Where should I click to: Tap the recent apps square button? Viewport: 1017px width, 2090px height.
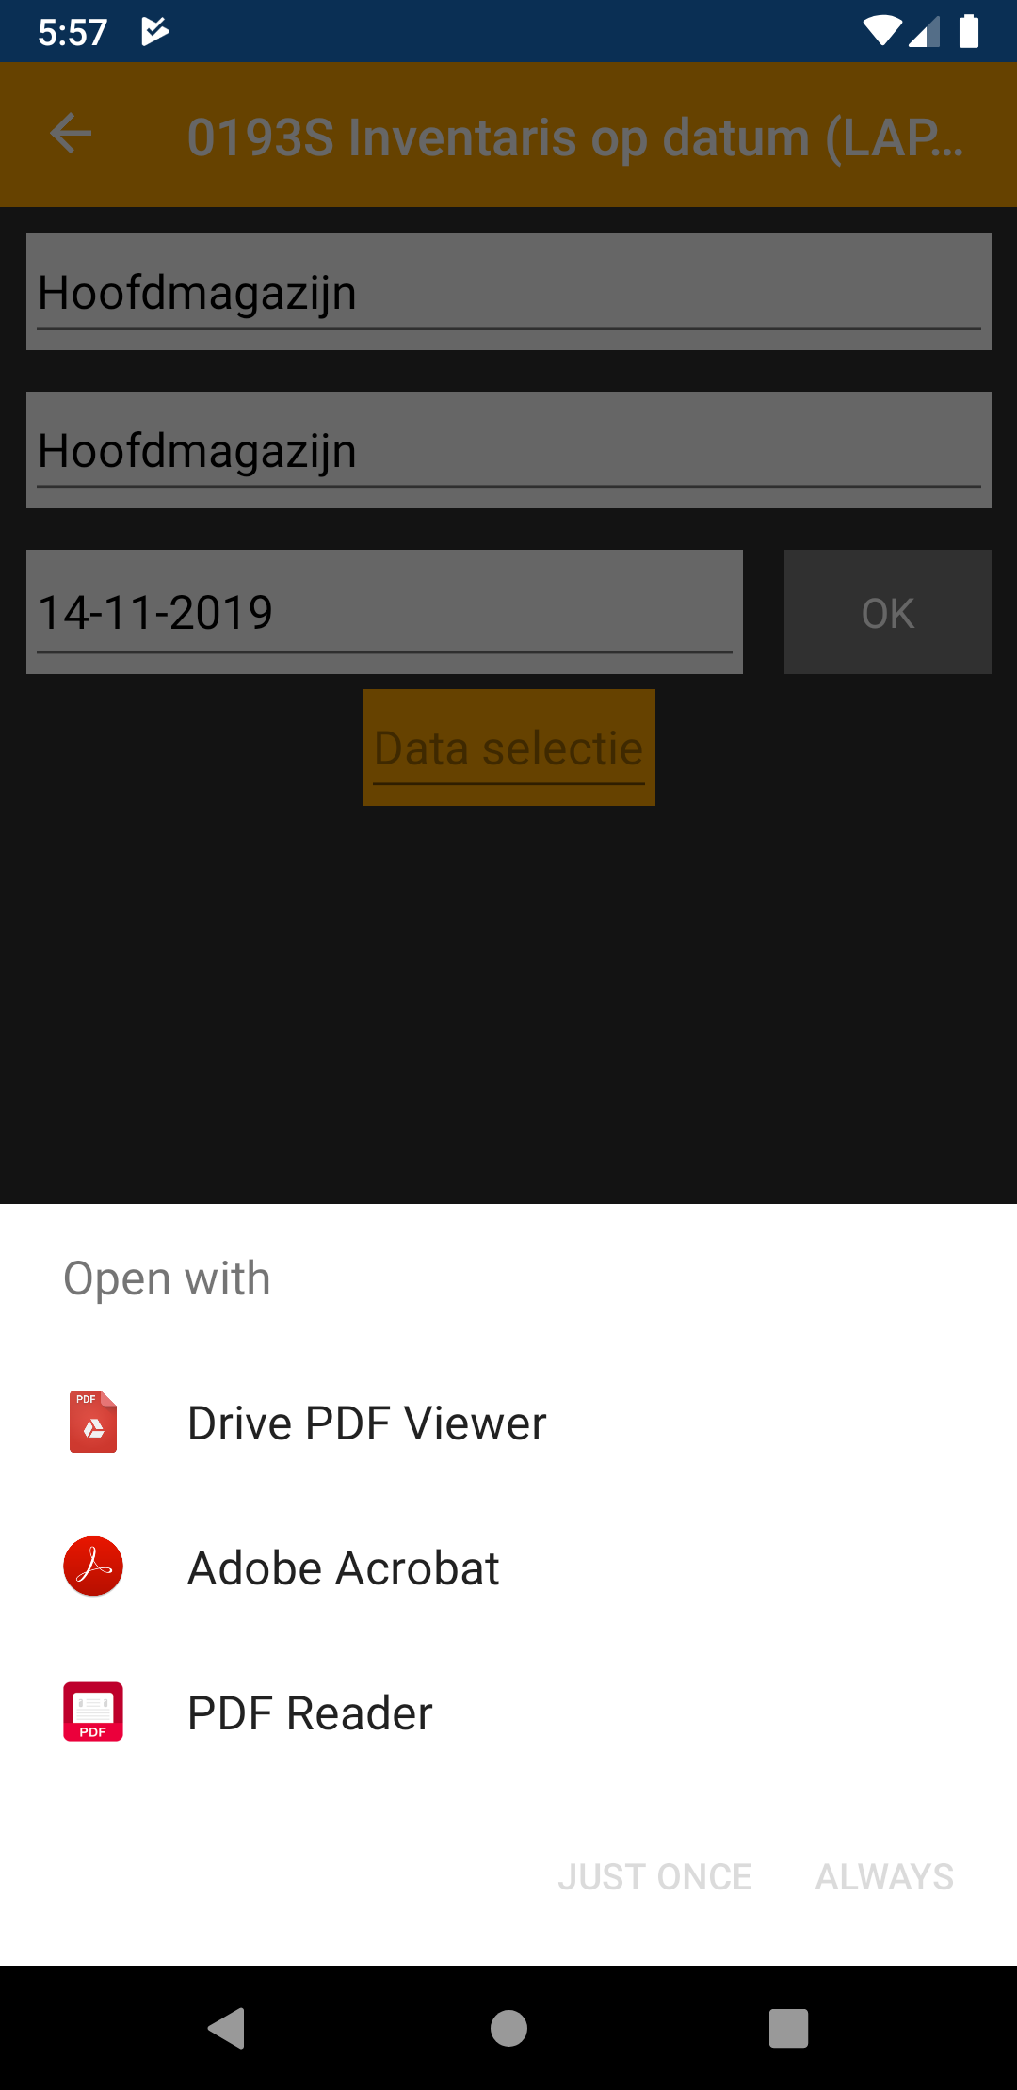[x=789, y=2028]
